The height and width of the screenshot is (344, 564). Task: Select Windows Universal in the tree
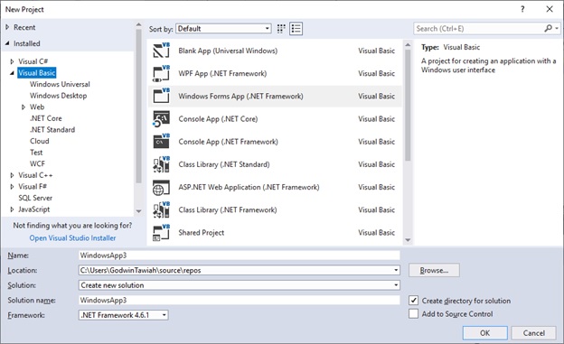tap(60, 84)
